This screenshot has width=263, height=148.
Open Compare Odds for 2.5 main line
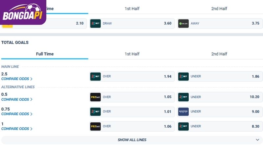(x=17, y=79)
